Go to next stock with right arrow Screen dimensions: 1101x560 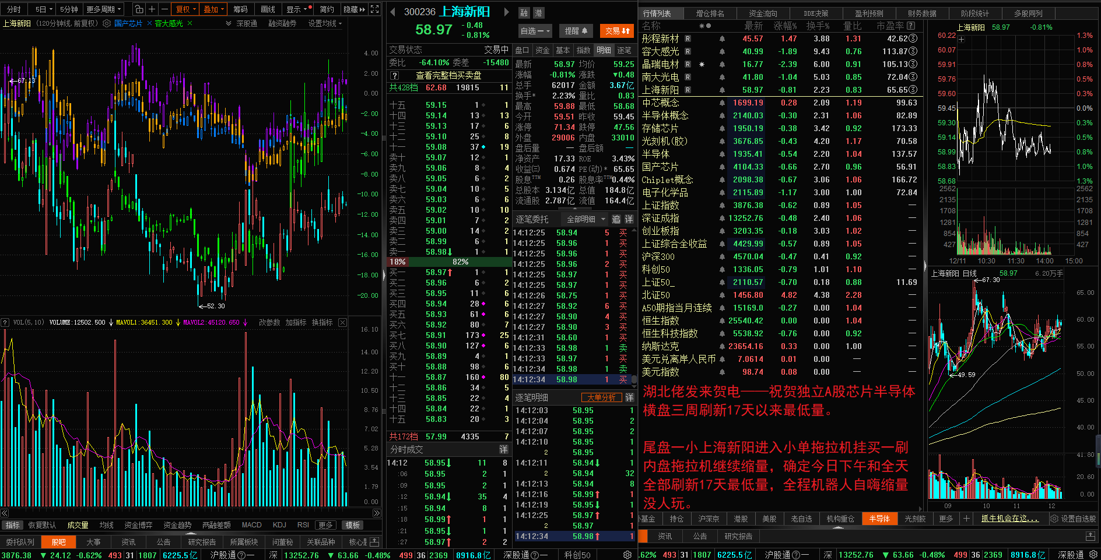click(x=507, y=12)
